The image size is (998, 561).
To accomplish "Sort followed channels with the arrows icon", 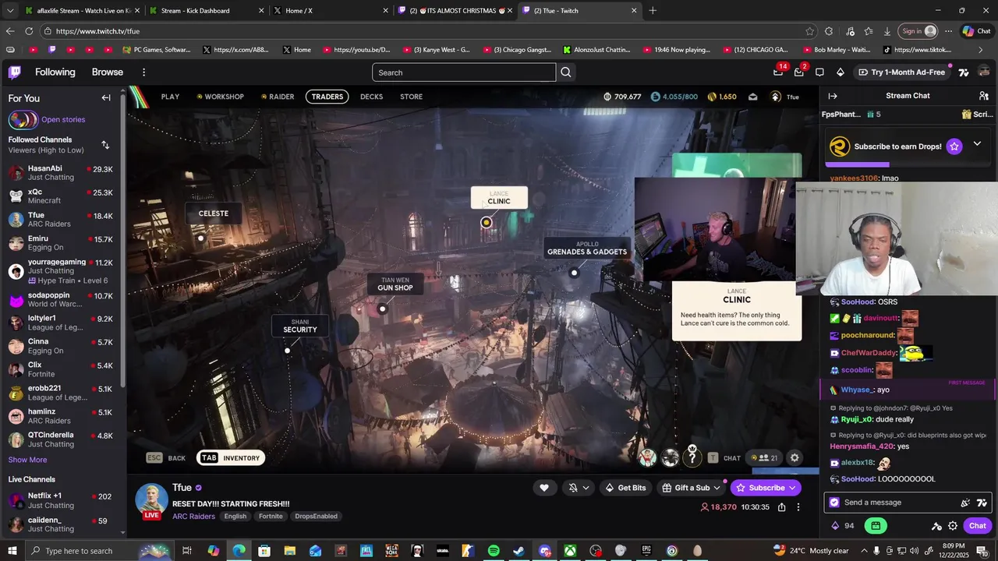I will click(105, 145).
